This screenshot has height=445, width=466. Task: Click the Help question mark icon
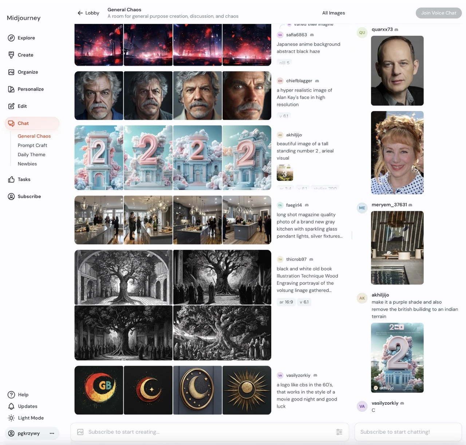pyautogui.click(x=11, y=395)
